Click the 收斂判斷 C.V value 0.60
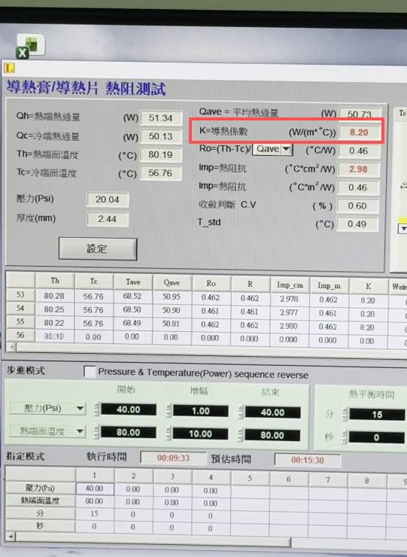 pyautogui.click(x=357, y=205)
